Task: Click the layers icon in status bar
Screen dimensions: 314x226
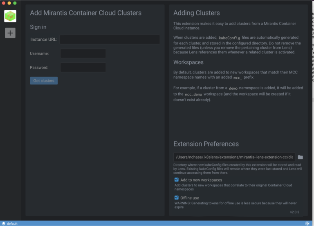Action: pyautogui.click(x=4, y=224)
